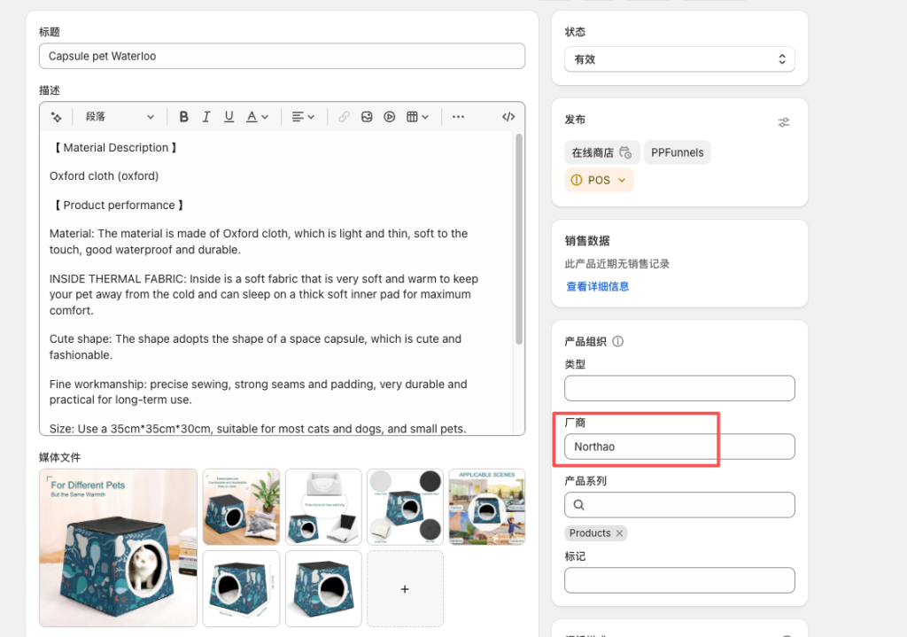
Task: Select the large main product image thumbnail
Action: click(118, 548)
